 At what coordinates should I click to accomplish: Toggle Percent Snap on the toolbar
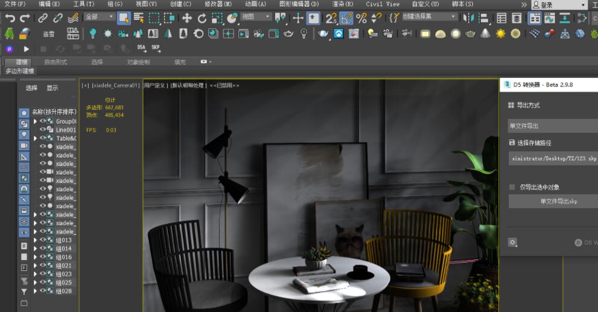[361, 18]
